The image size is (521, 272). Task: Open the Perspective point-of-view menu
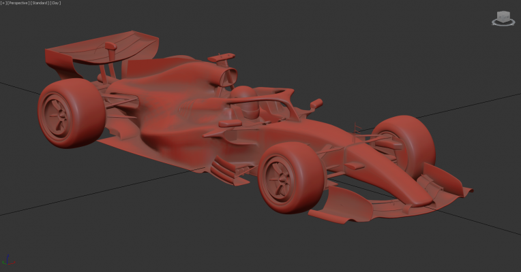(16, 3)
